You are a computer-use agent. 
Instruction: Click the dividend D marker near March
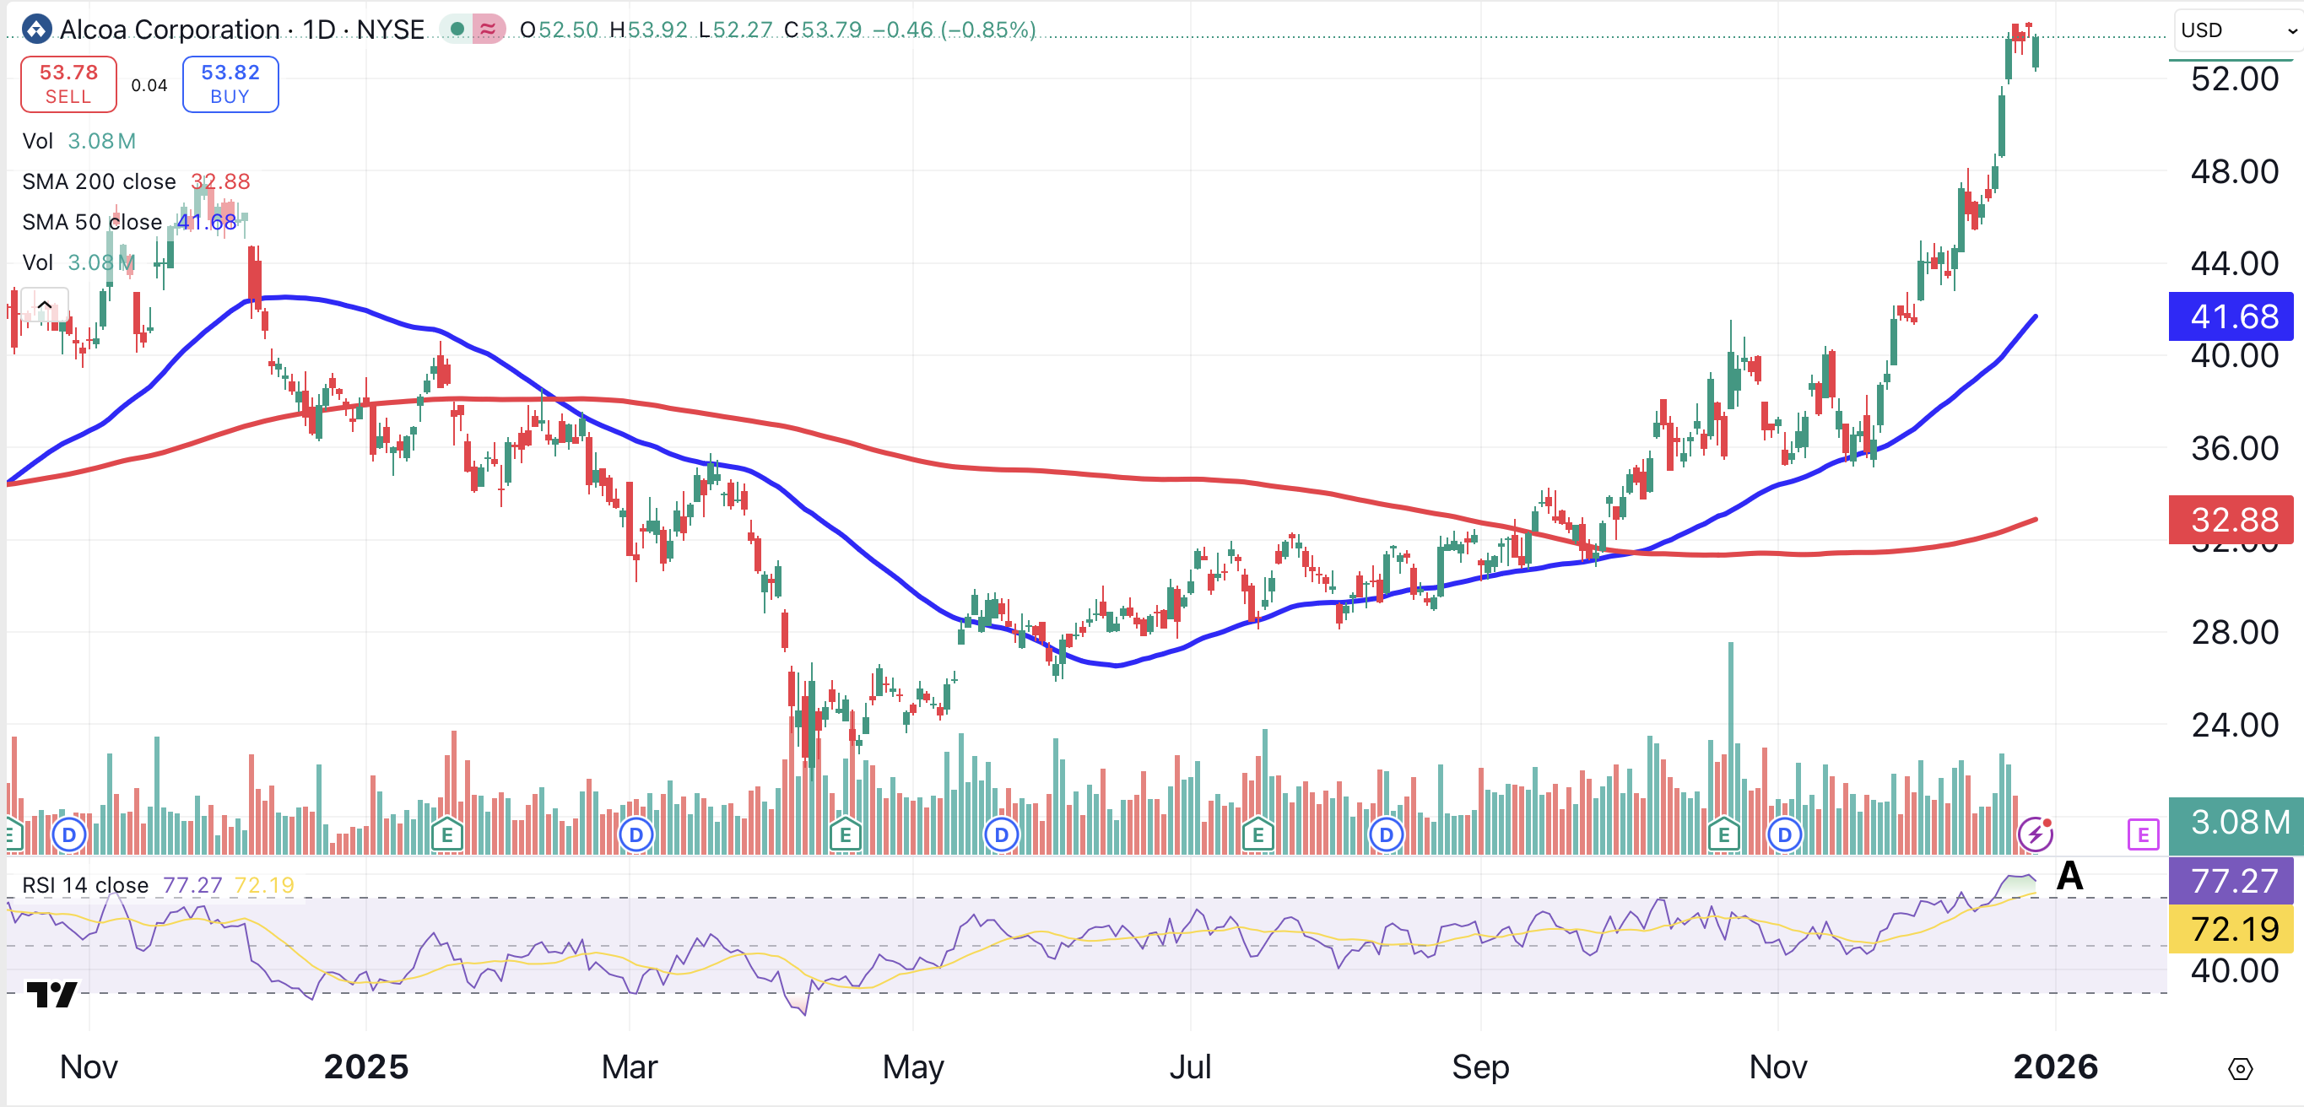636,835
